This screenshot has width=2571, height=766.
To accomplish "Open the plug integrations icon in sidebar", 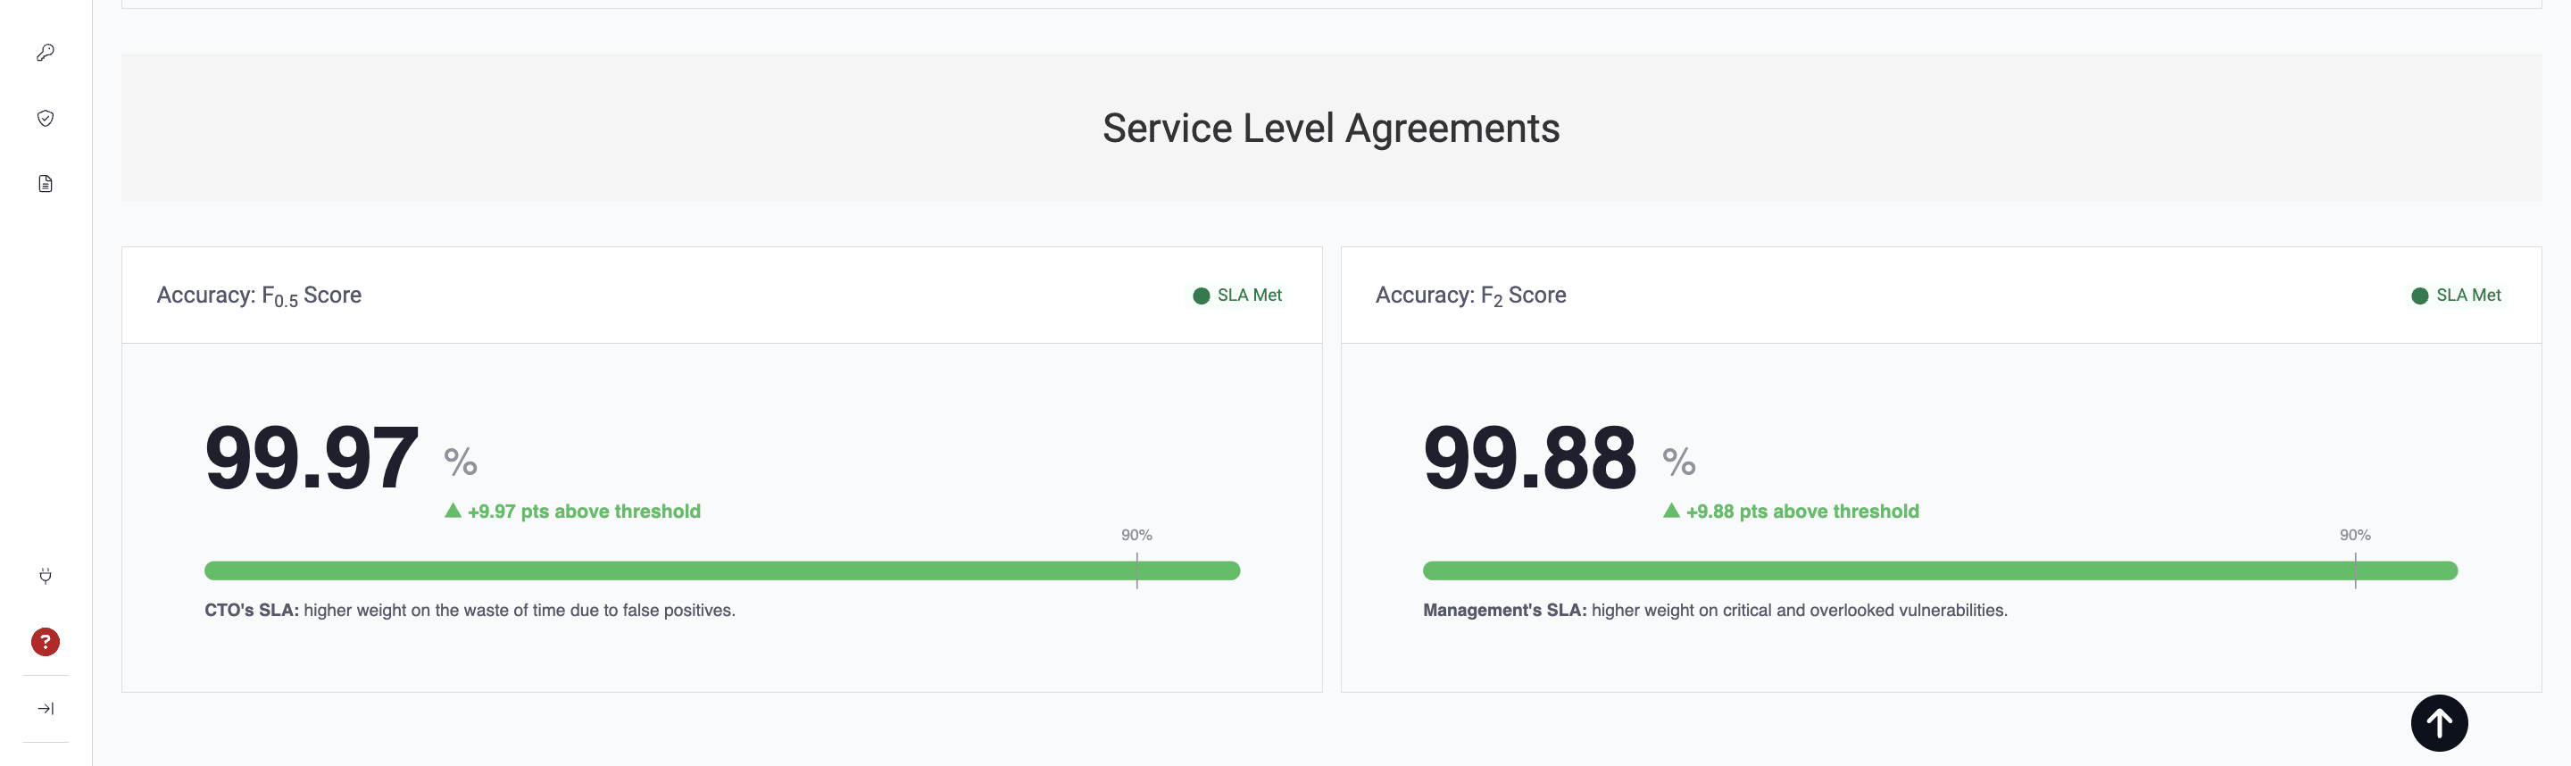I will pos(45,575).
